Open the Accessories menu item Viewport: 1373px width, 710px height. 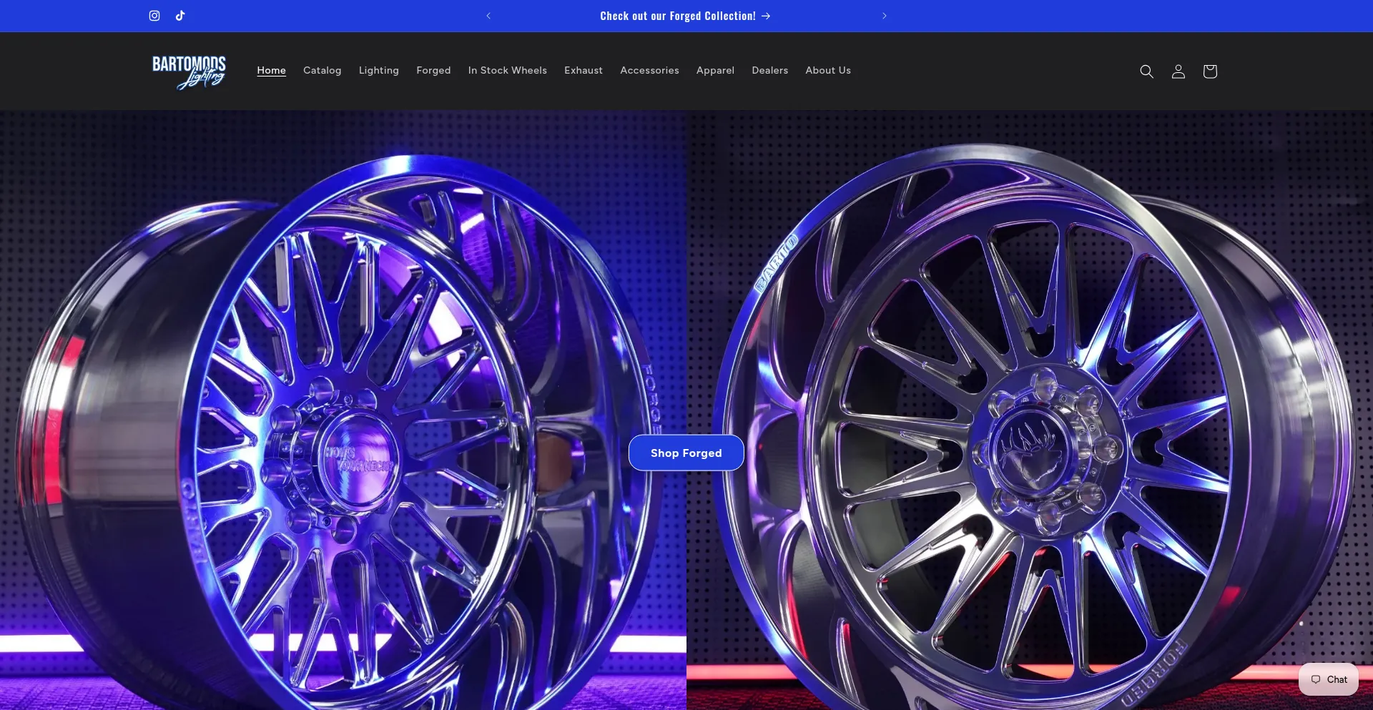tap(649, 70)
